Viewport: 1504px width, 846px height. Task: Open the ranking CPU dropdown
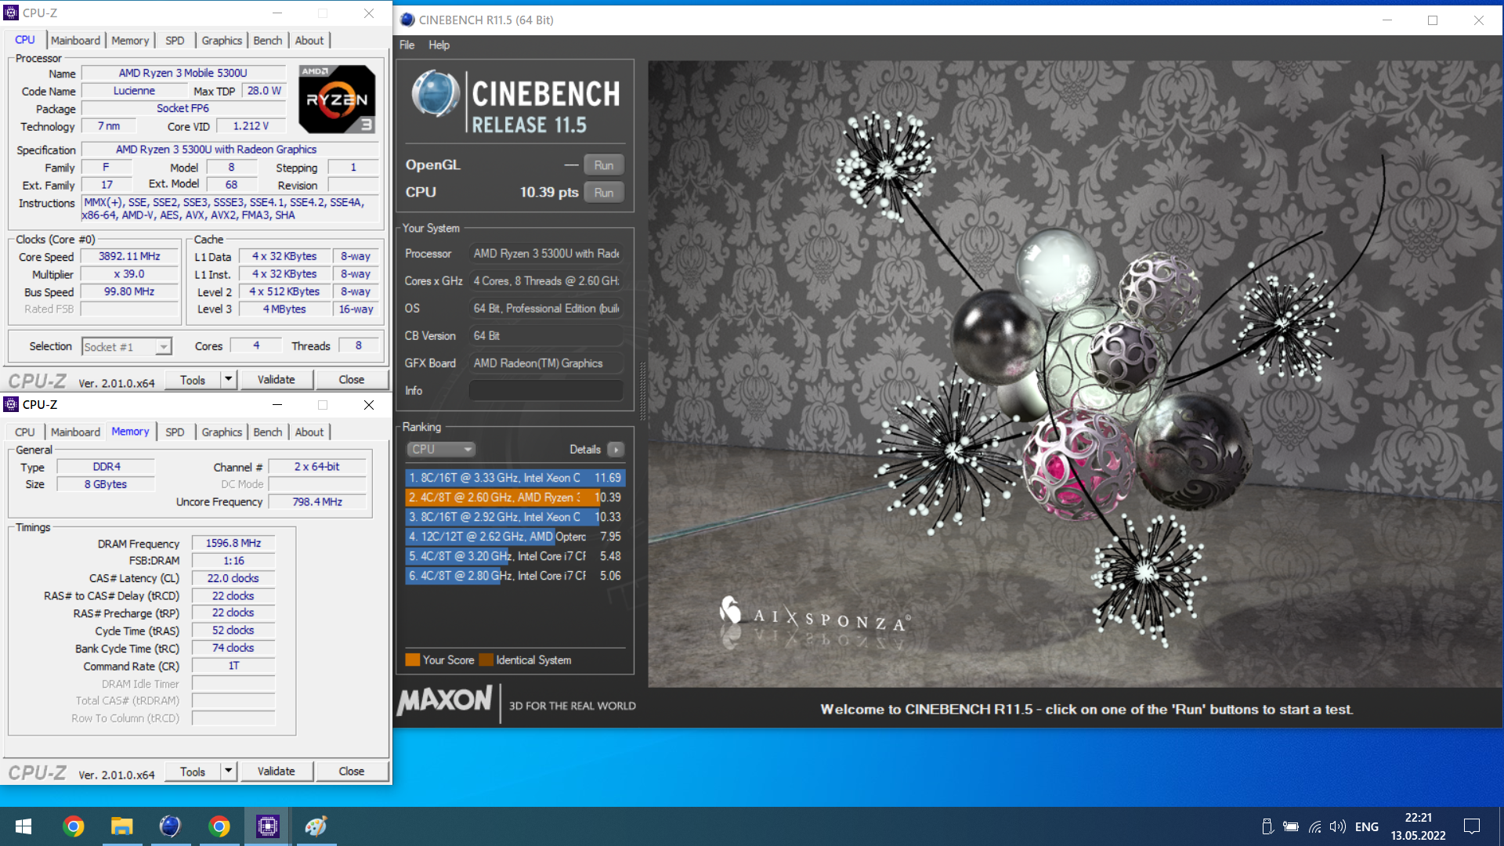pyautogui.click(x=441, y=450)
